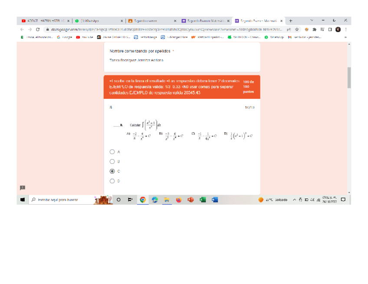Open the Chrome profile avatar
The image size is (368, 284).
(x=338, y=29)
